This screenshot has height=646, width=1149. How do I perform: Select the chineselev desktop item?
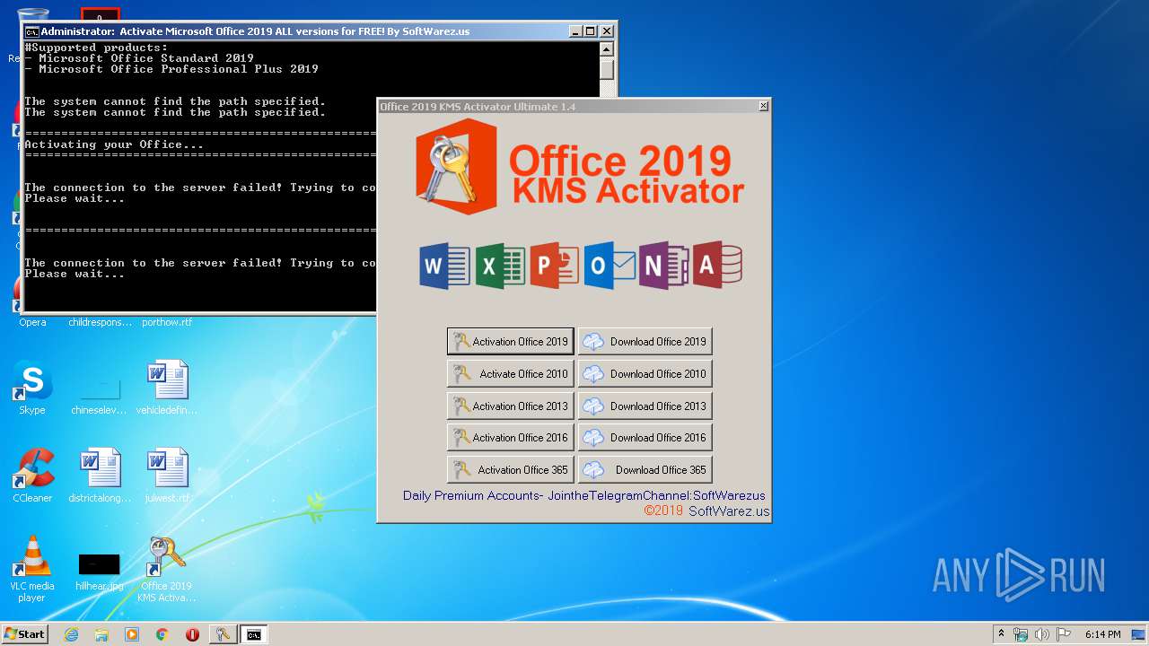click(x=100, y=395)
